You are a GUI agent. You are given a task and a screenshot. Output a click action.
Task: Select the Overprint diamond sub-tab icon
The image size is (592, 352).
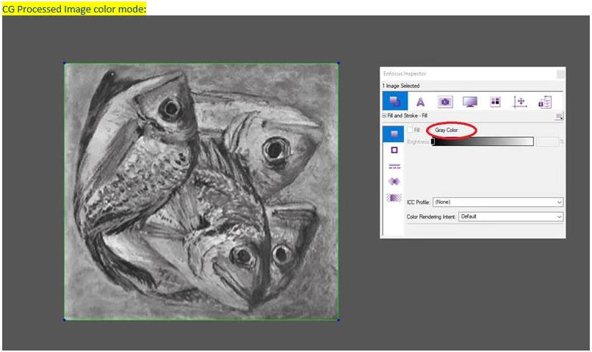pyautogui.click(x=394, y=182)
